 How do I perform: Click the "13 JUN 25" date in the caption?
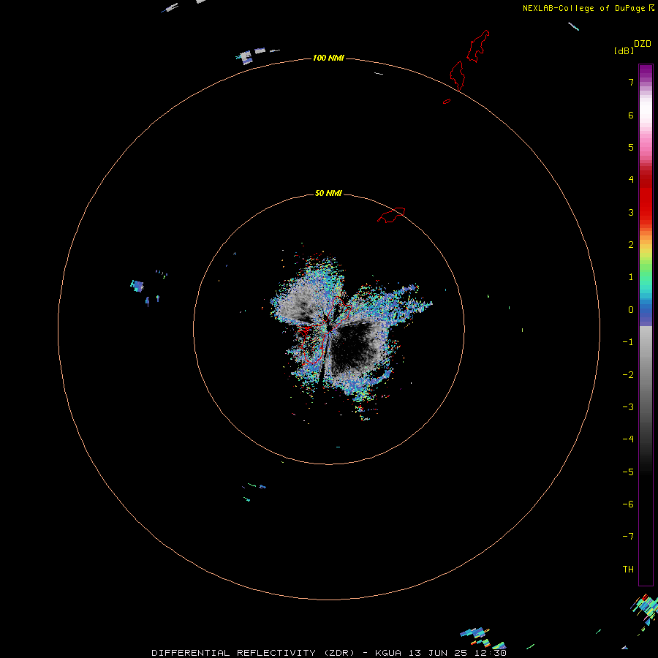coord(439,653)
